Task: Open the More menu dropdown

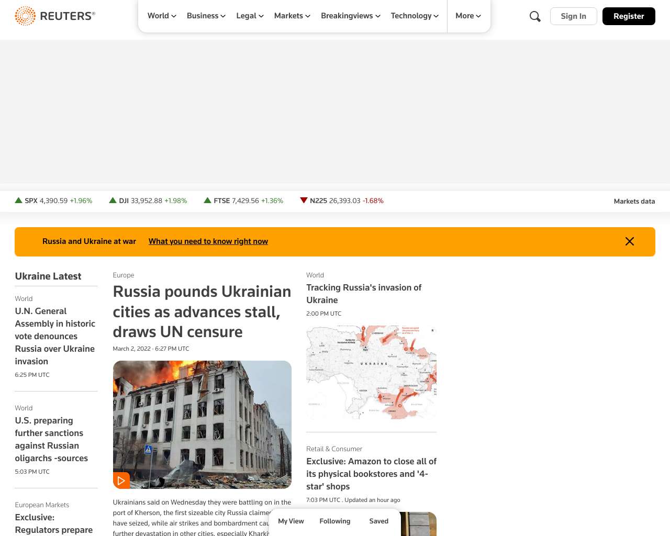Action: click(468, 16)
